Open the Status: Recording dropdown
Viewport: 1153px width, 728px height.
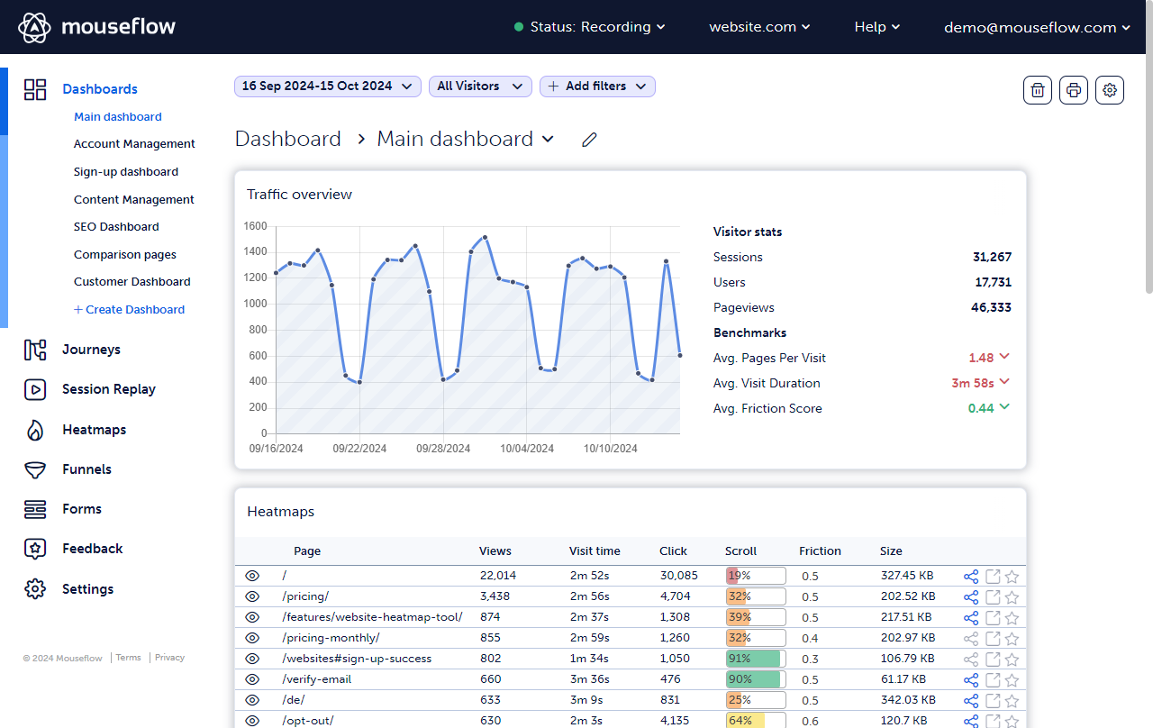click(x=590, y=27)
